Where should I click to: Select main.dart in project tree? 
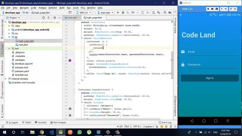(23, 45)
